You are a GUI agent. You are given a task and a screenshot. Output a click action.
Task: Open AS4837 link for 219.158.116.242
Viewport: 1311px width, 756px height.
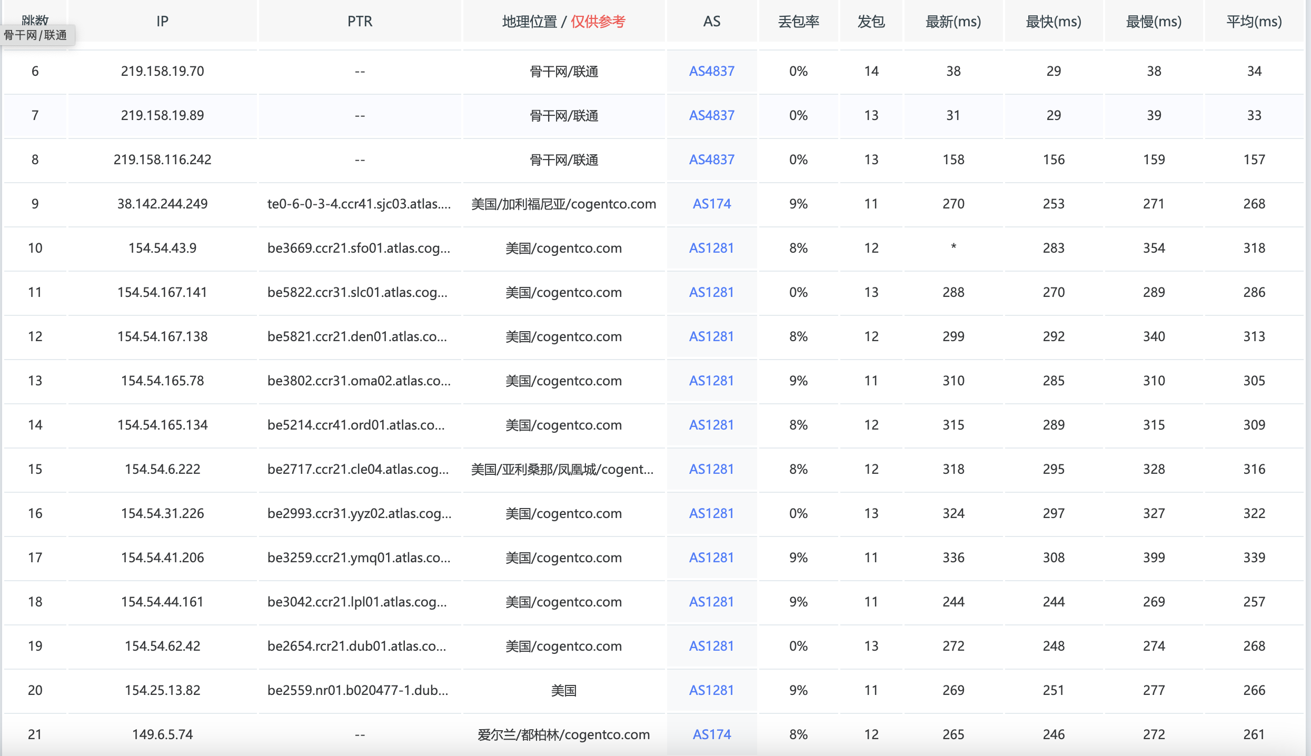[711, 160]
